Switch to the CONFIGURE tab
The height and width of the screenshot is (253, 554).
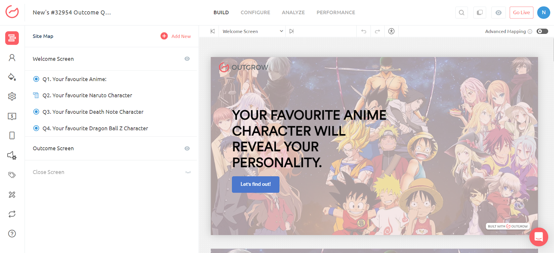pyautogui.click(x=255, y=12)
